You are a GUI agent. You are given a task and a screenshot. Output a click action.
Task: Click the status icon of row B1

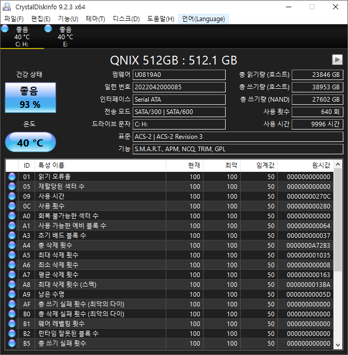pos(12,324)
